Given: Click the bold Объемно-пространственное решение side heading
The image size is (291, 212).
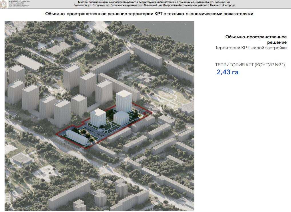Looking at the screenshot, I should (256, 39).
